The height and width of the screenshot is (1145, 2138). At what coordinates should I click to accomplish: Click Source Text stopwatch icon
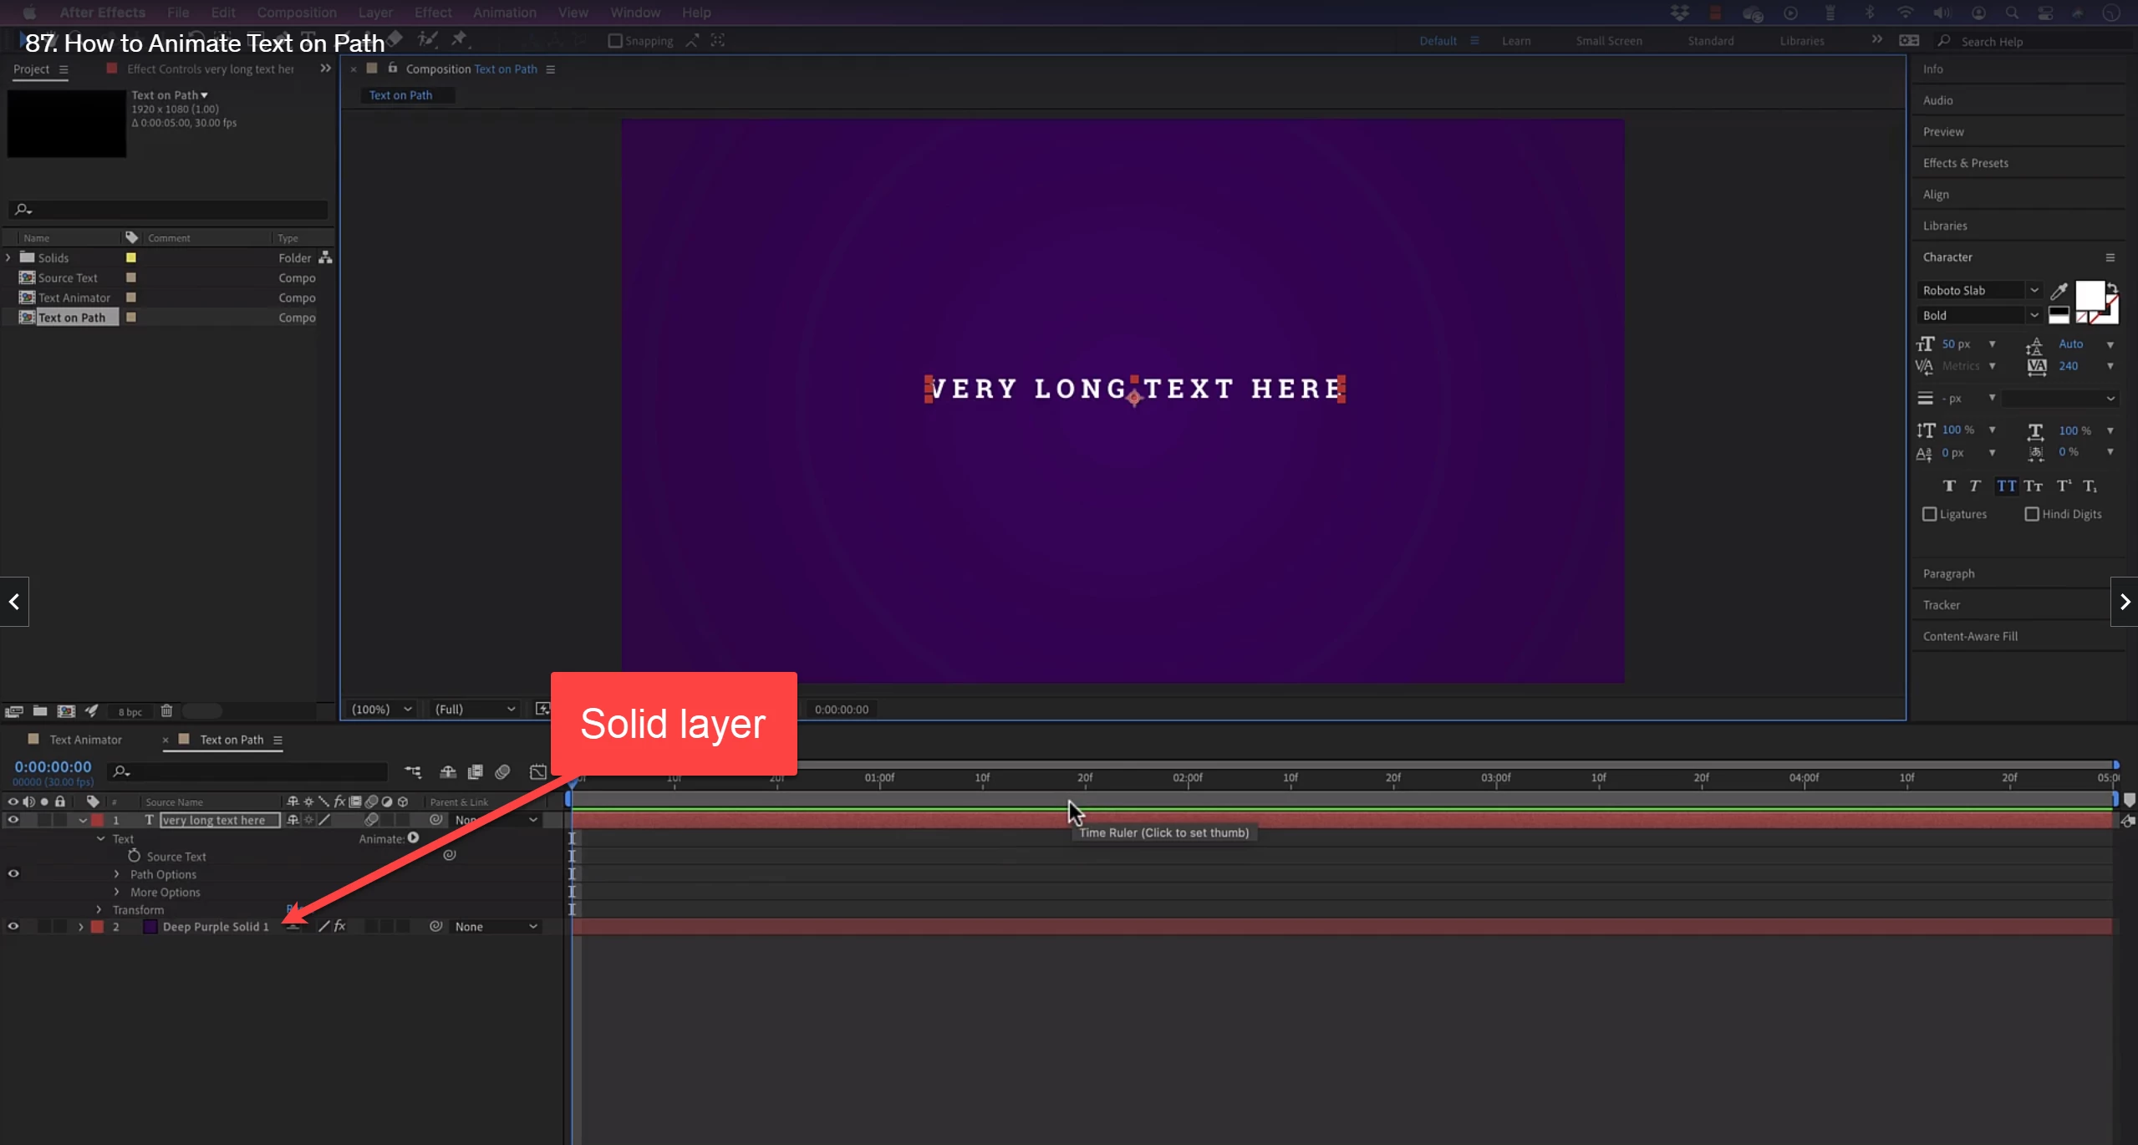coord(134,856)
